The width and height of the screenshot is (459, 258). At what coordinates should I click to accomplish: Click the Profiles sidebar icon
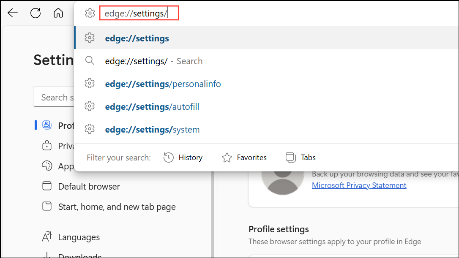coord(47,125)
